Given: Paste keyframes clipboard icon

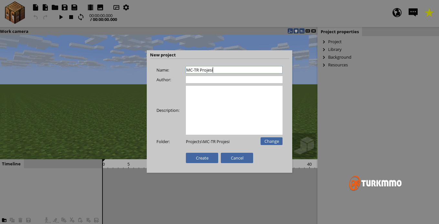Looking at the screenshot, I should [80, 220].
